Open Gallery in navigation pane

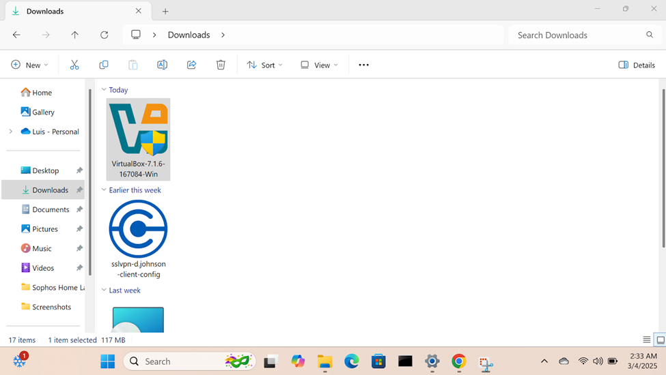coord(42,112)
